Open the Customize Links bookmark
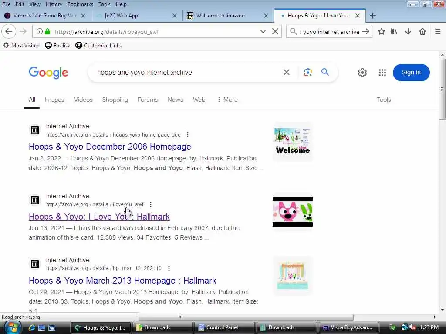446x334 pixels. click(98, 45)
